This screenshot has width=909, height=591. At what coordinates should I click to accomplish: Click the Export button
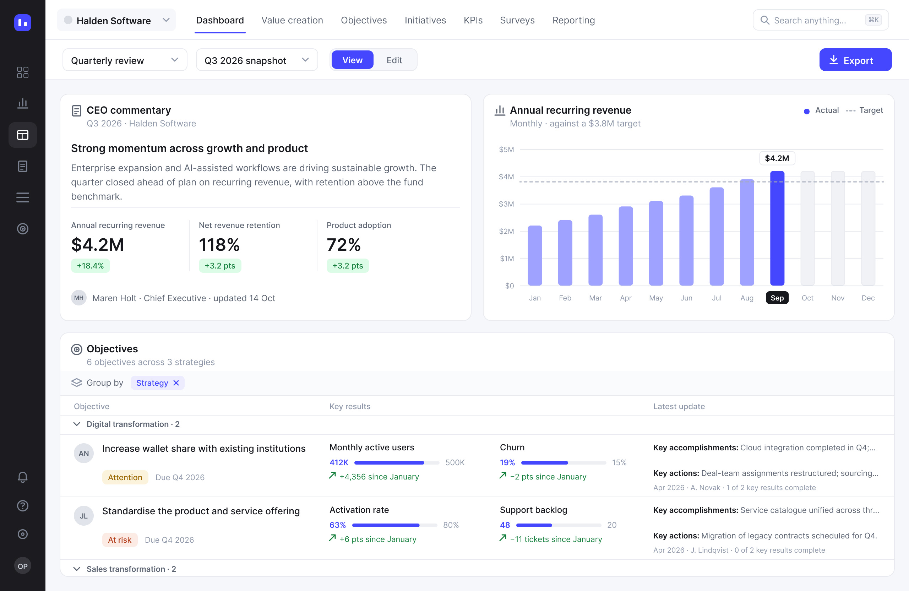[855, 60]
